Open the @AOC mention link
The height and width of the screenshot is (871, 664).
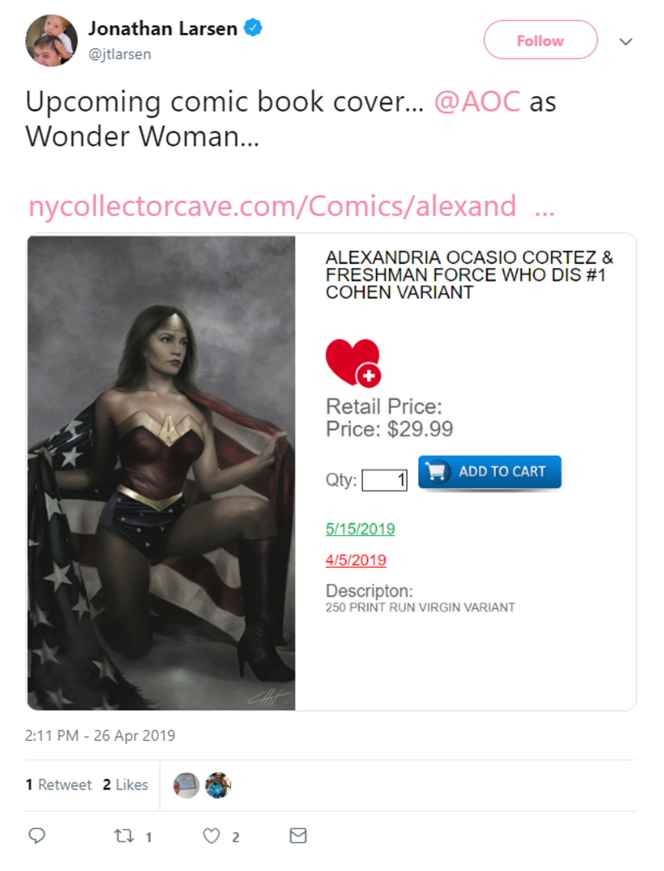[x=477, y=102]
